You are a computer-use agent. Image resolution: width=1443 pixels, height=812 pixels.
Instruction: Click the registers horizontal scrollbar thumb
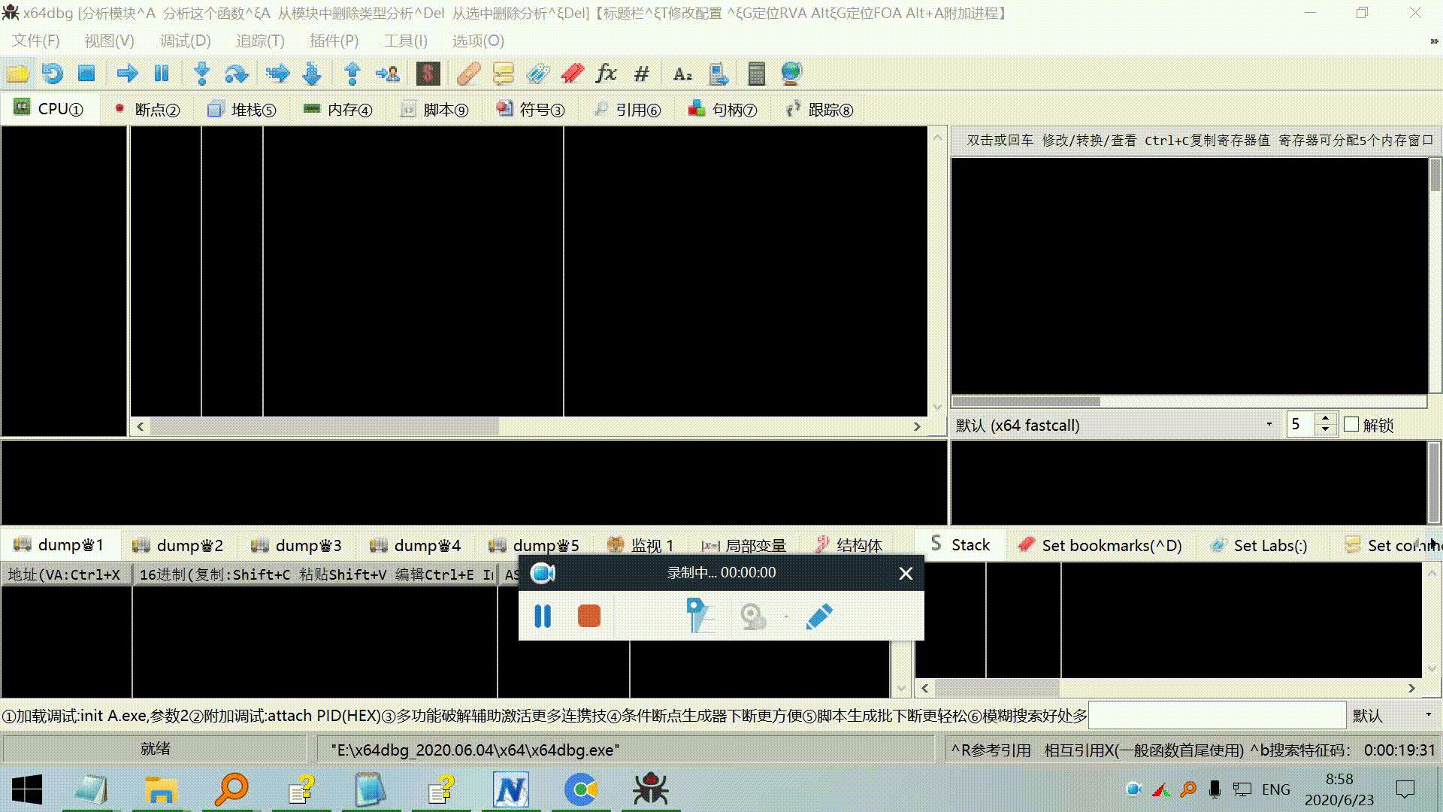1026,401
